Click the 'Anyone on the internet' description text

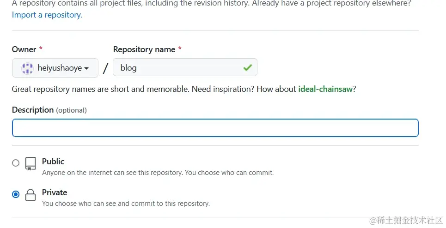point(158,173)
